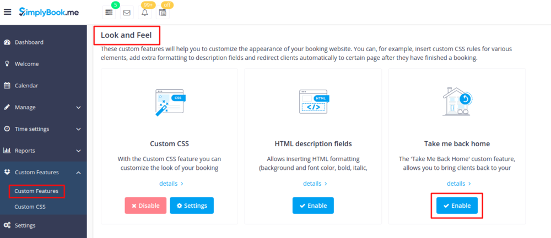Click the hamburger menu icon

point(7,12)
